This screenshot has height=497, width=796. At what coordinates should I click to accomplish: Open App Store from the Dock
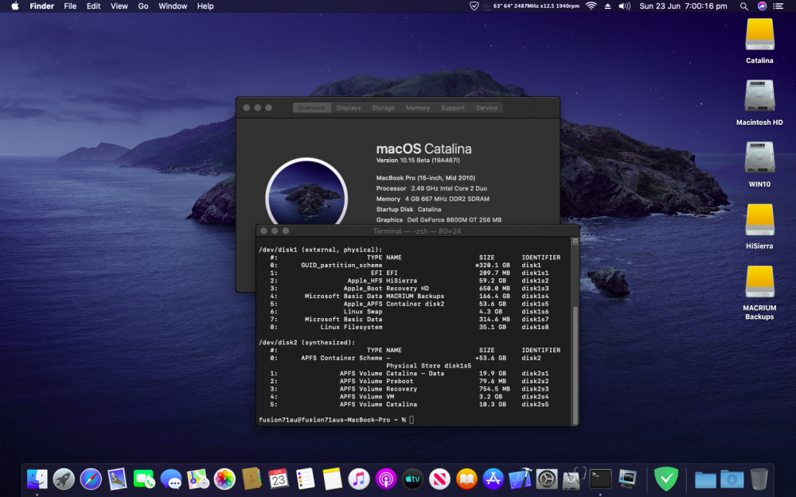pyautogui.click(x=493, y=479)
